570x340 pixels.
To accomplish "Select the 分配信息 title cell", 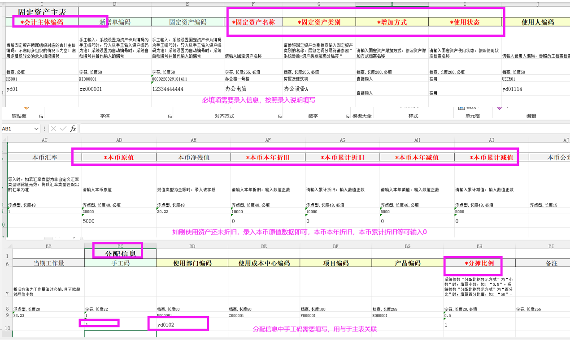I will coord(120,254).
